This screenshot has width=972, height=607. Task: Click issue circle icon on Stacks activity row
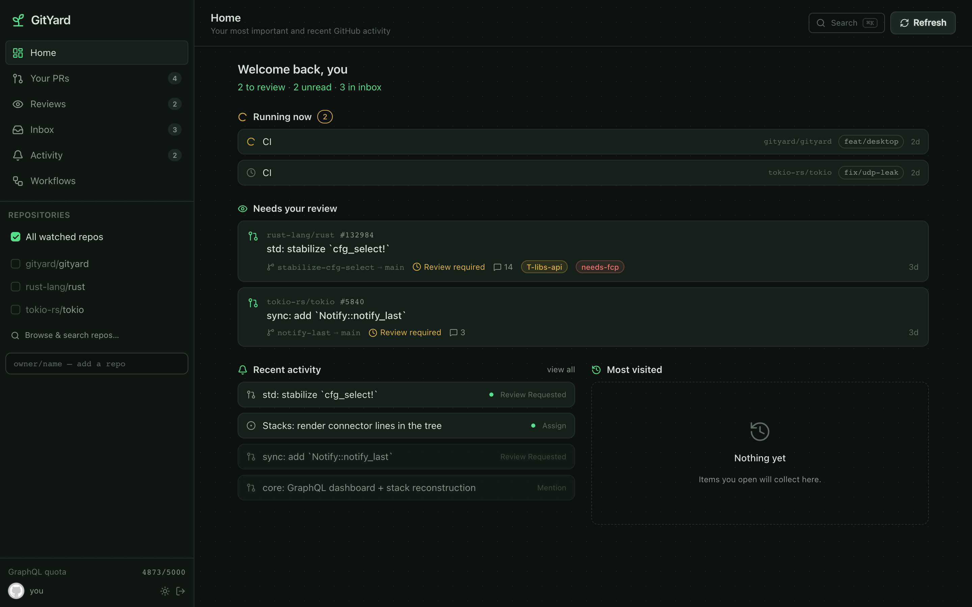tap(251, 426)
